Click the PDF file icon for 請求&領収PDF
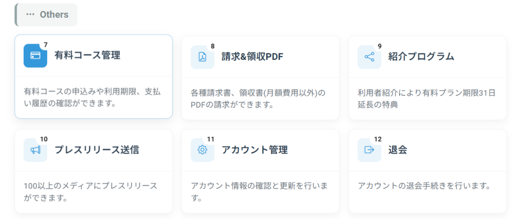The width and height of the screenshot is (515, 219). click(x=202, y=57)
